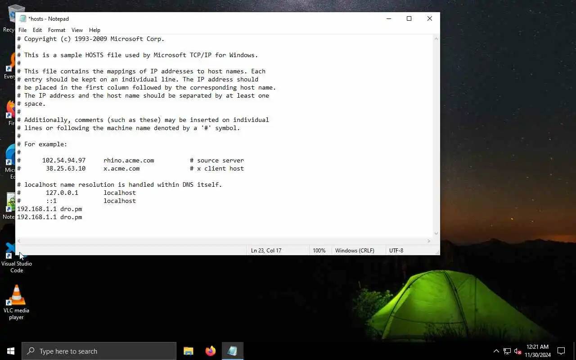Click the 'Additionally, comments' line

143,120
